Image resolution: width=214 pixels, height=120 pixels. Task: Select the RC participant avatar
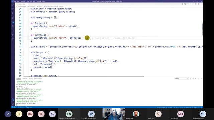41,114
